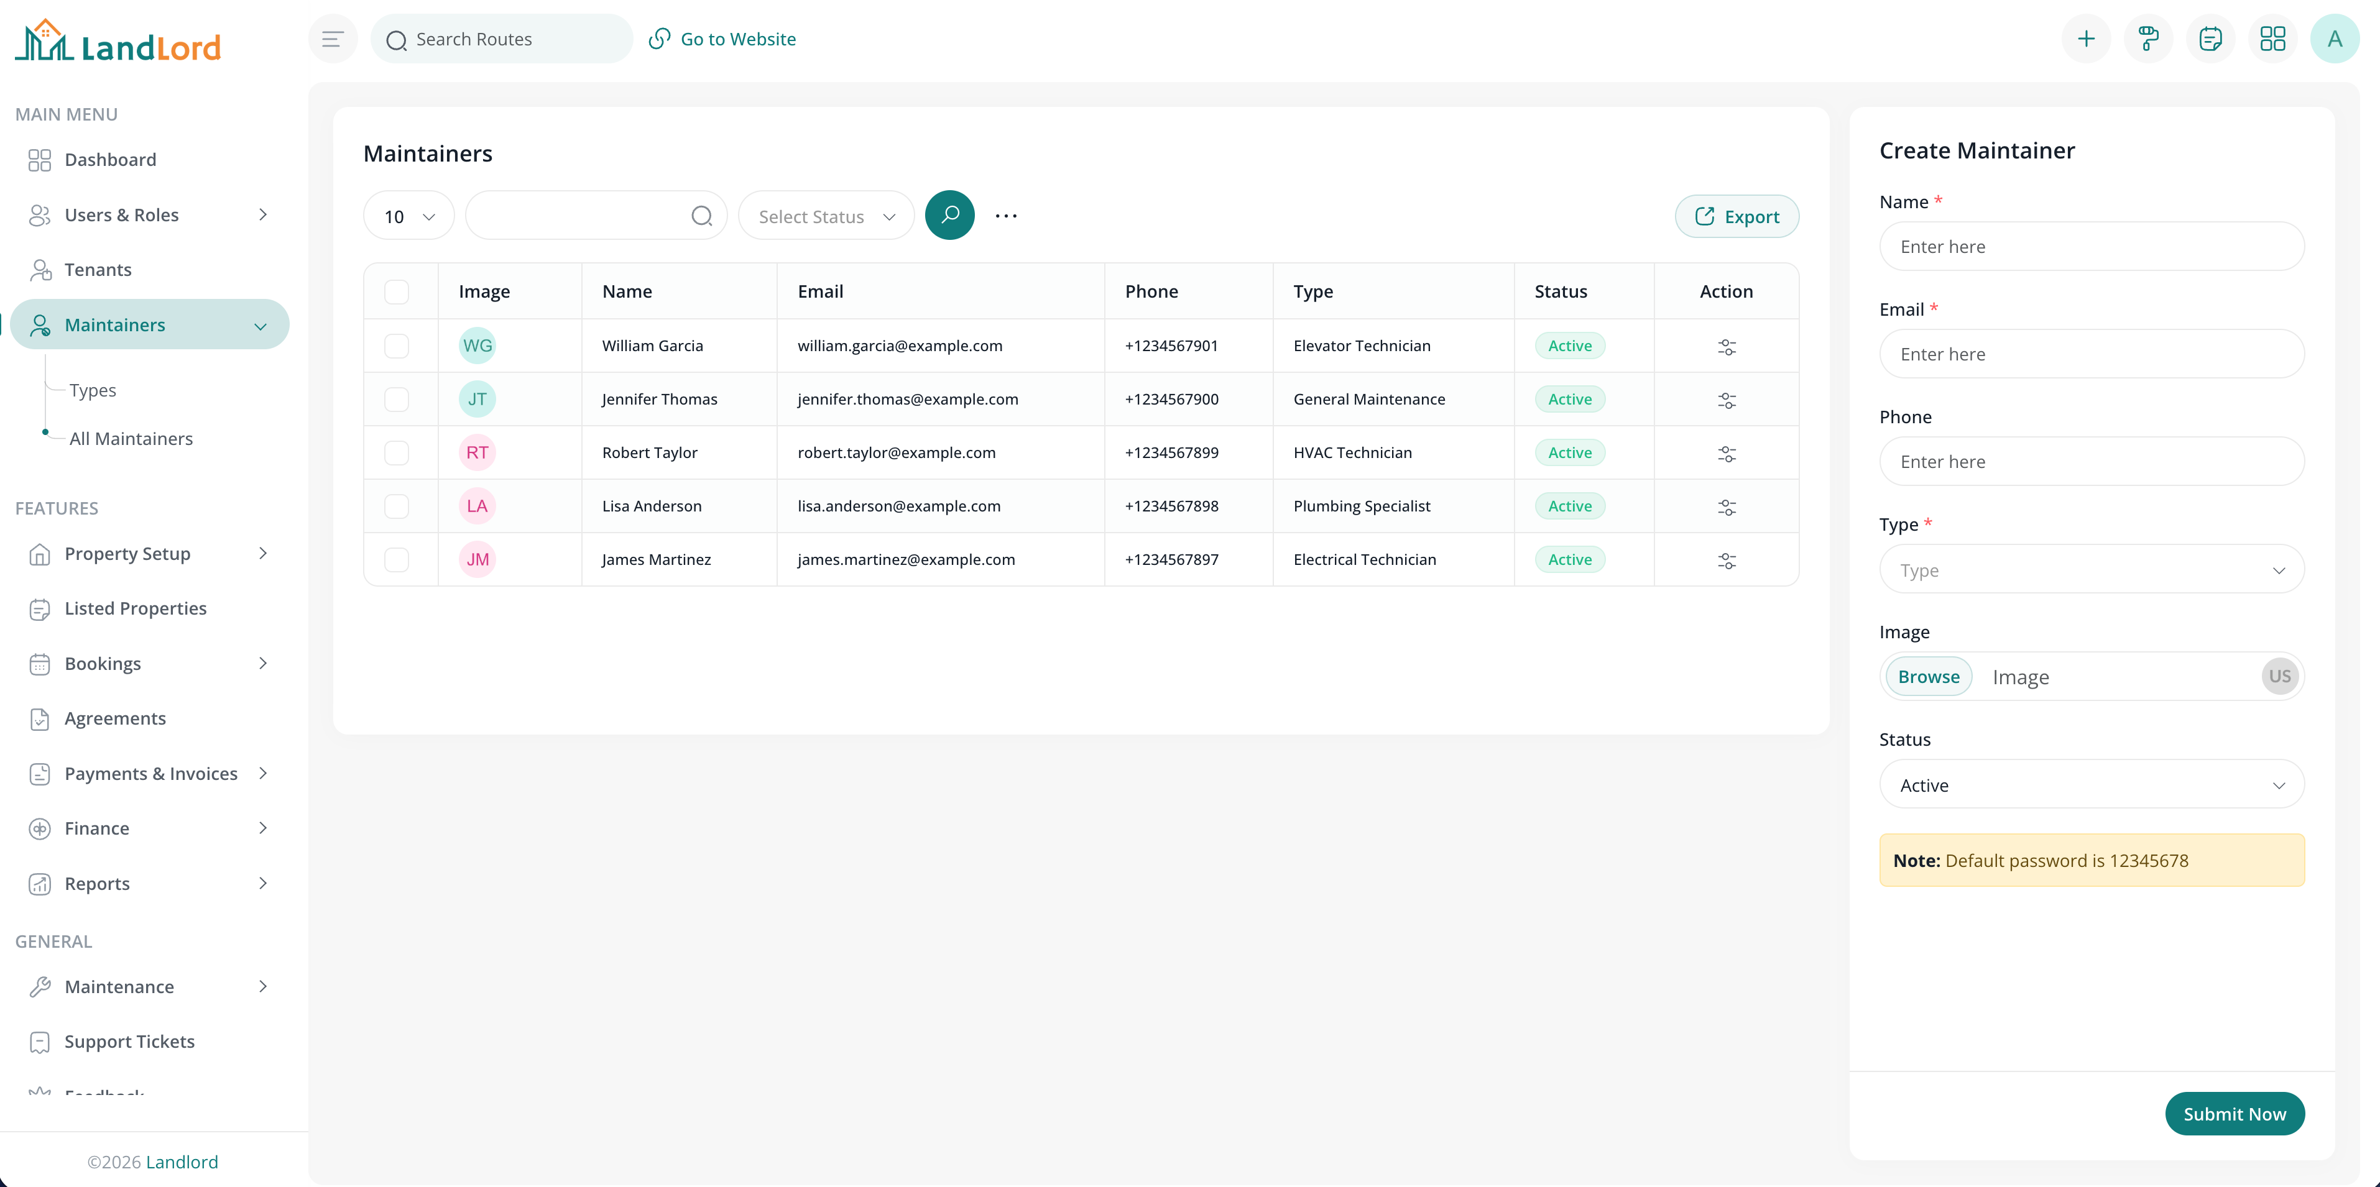Open the notes icon in the top bar
The image size is (2380, 1187).
pos(2211,39)
